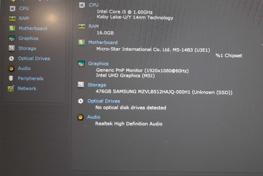Viewport: 263px width, 176px height.
Task: Open the Optical Drives section in the sidebar
Action: point(34,58)
